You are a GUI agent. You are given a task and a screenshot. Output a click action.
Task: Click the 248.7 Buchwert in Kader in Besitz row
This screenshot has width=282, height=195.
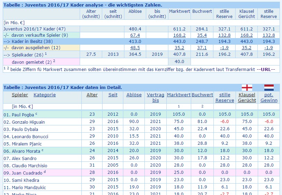pos(202,42)
